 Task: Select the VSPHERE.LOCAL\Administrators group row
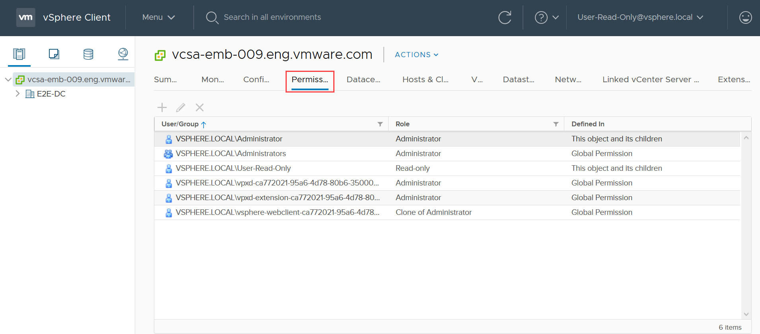tap(447, 154)
